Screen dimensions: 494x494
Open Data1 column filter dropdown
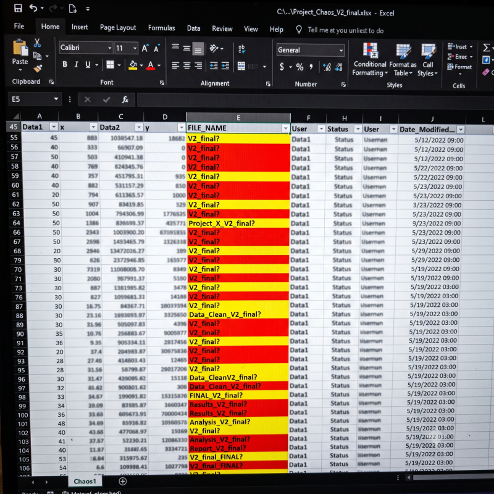(54, 127)
